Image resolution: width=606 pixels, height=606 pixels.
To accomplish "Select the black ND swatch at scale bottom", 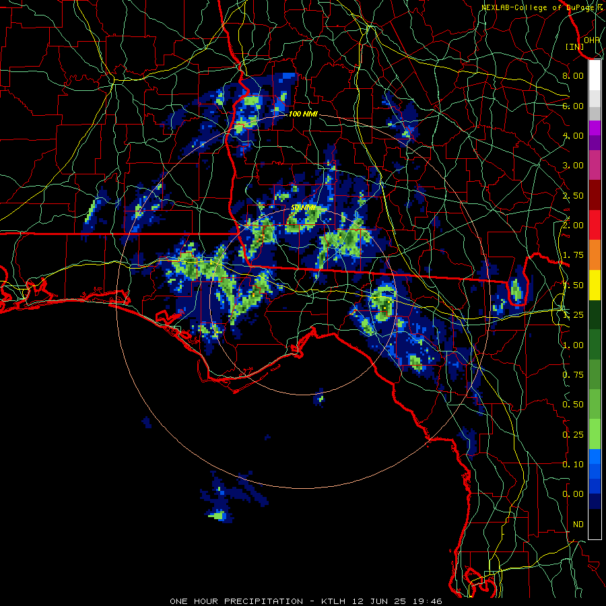I will (595, 524).
